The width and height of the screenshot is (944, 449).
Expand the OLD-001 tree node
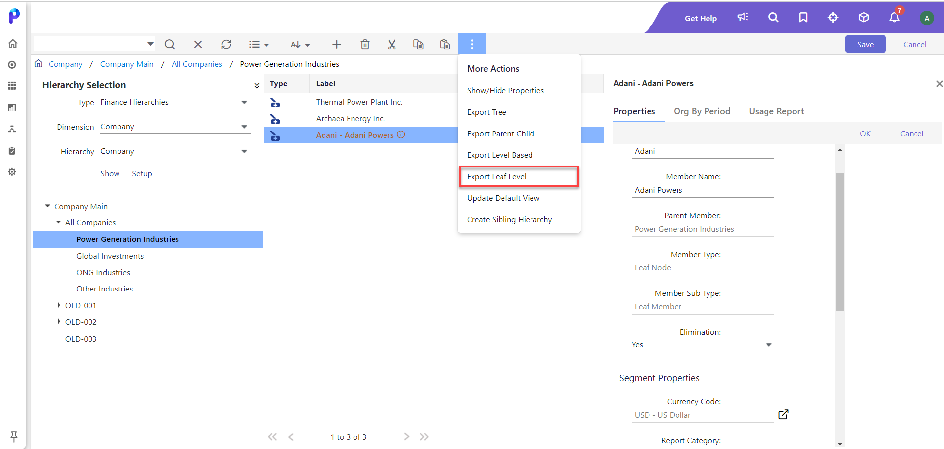click(59, 305)
